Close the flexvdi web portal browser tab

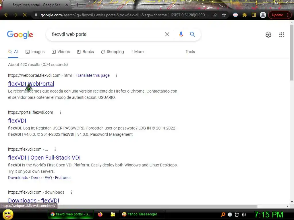[67, 5]
